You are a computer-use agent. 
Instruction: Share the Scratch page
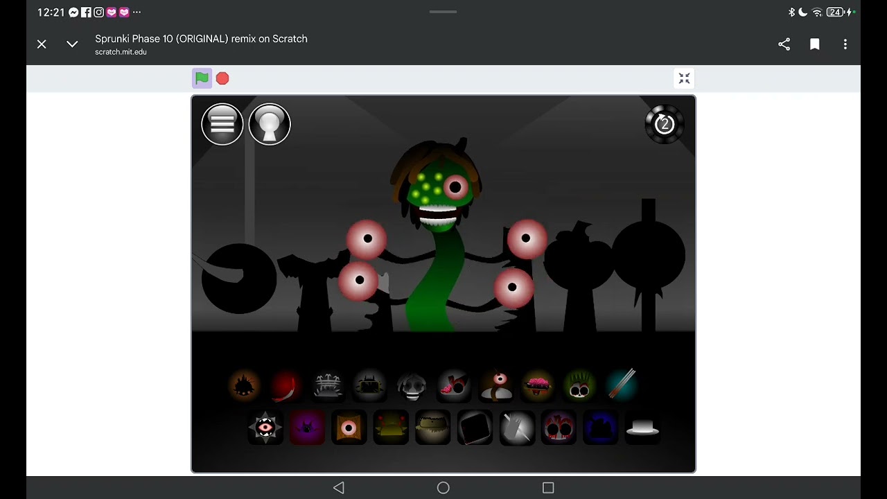[784, 44]
